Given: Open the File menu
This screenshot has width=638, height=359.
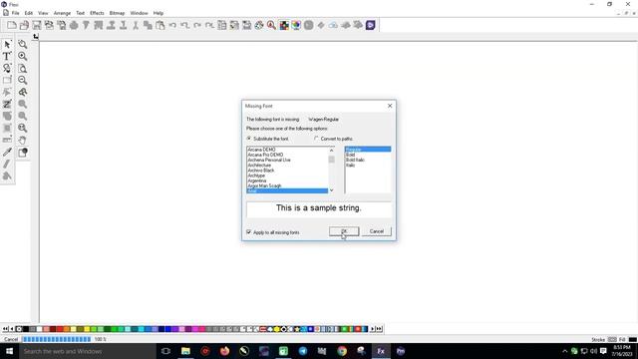Looking at the screenshot, I should click(x=16, y=13).
